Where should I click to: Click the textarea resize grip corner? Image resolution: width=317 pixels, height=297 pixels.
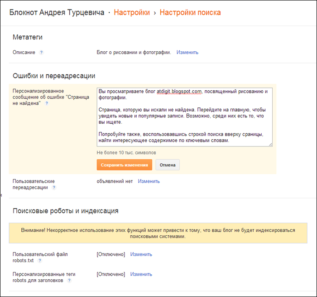[x=270, y=144]
